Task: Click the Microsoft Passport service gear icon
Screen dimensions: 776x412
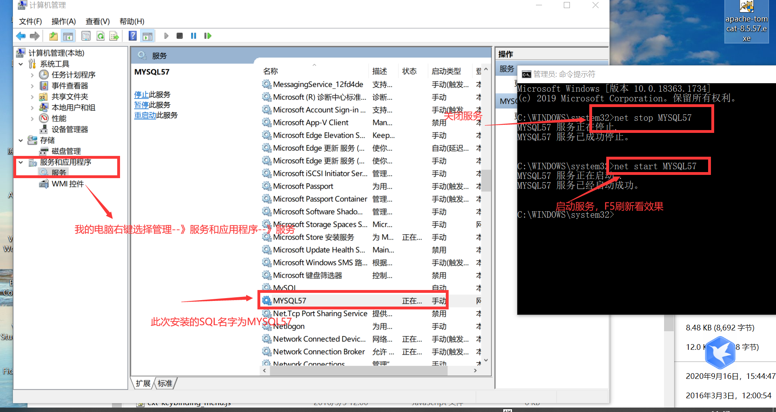Action: [267, 186]
